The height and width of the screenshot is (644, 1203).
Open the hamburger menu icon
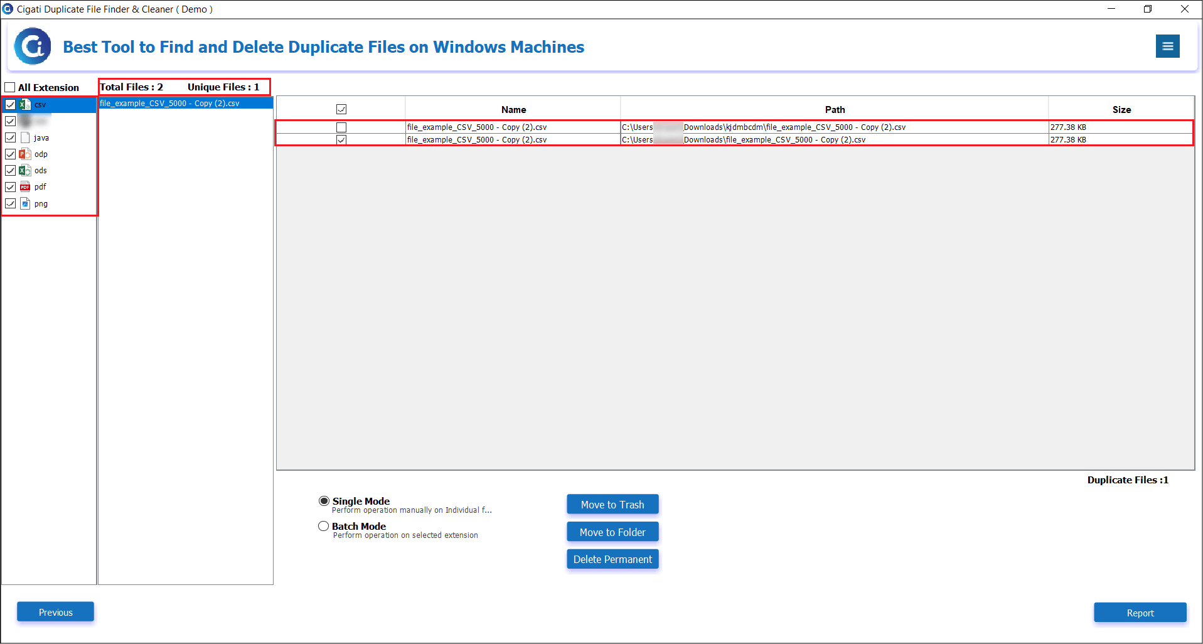click(x=1167, y=46)
